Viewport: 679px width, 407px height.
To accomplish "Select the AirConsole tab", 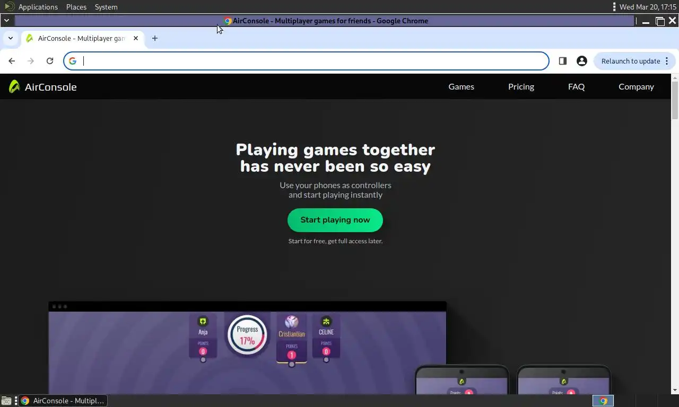I will 82,38.
